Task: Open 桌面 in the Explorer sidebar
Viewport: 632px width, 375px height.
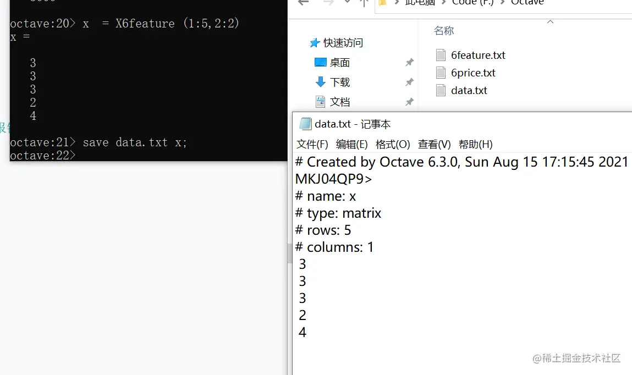Action: point(340,63)
